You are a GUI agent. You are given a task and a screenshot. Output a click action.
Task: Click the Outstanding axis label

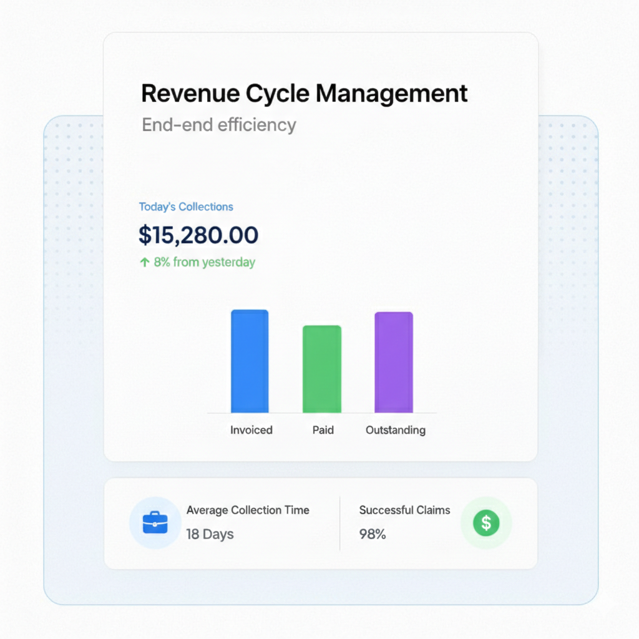click(396, 430)
